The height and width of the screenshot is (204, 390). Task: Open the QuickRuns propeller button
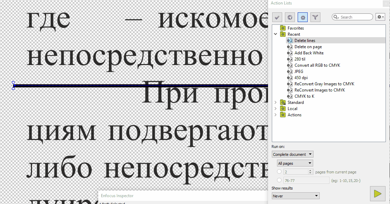pyautogui.click(x=315, y=17)
